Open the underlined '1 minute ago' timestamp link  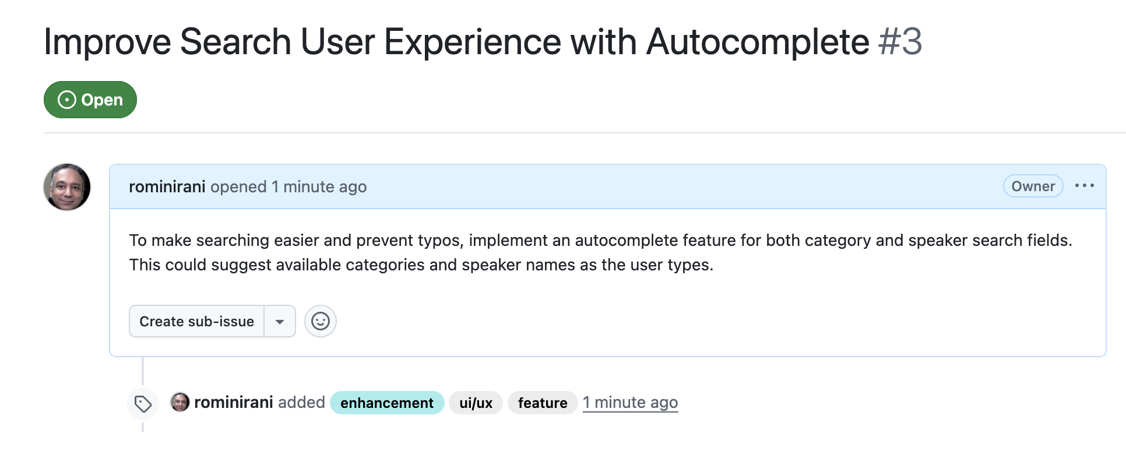pyautogui.click(x=630, y=403)
